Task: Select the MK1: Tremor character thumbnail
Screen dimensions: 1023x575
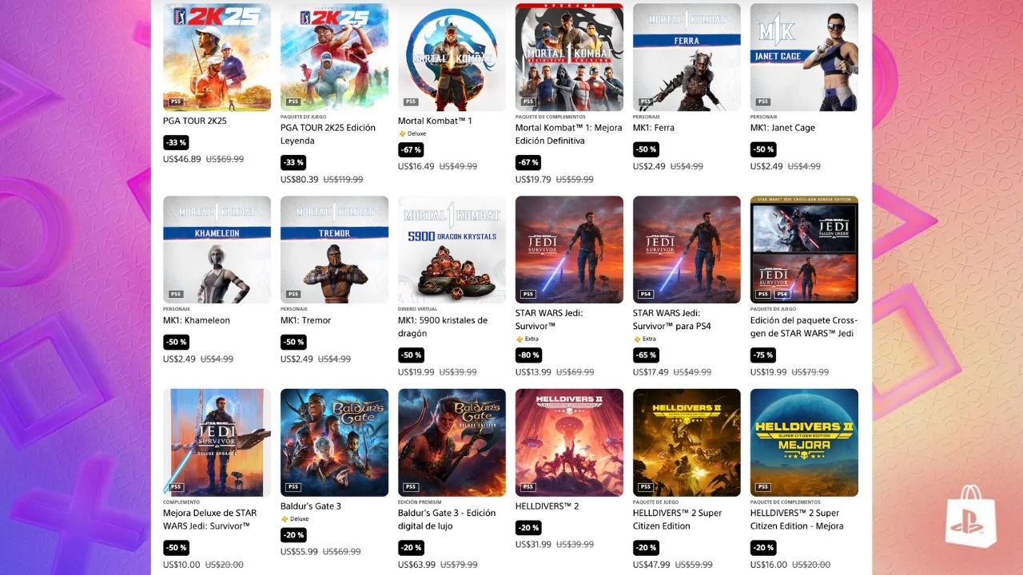Action: tap(334, 250)
